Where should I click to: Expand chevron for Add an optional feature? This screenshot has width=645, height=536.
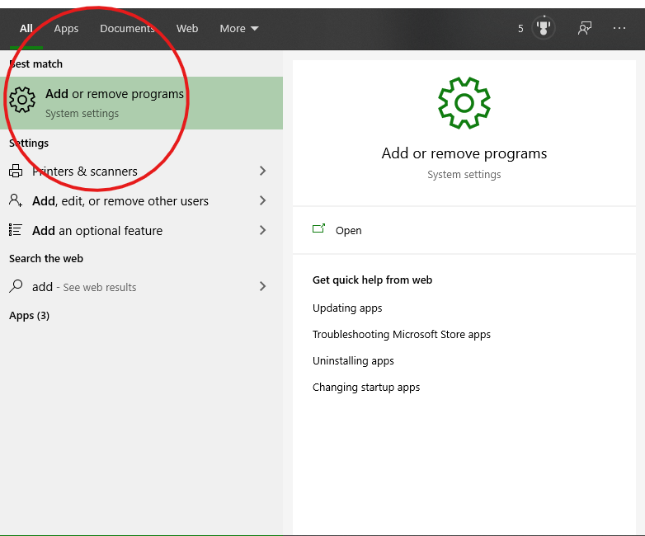pos(263,230)
